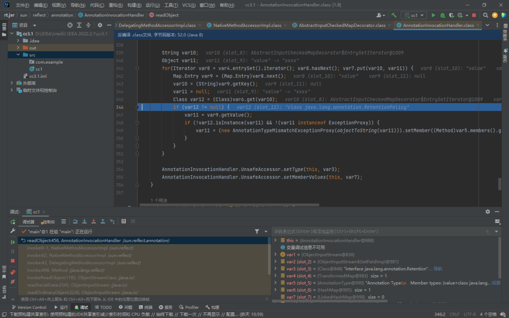Viewport: 509px width, 318px height.
Task: Stop cc1 from debug sidebar red square
Action: (x=13, y=261)
